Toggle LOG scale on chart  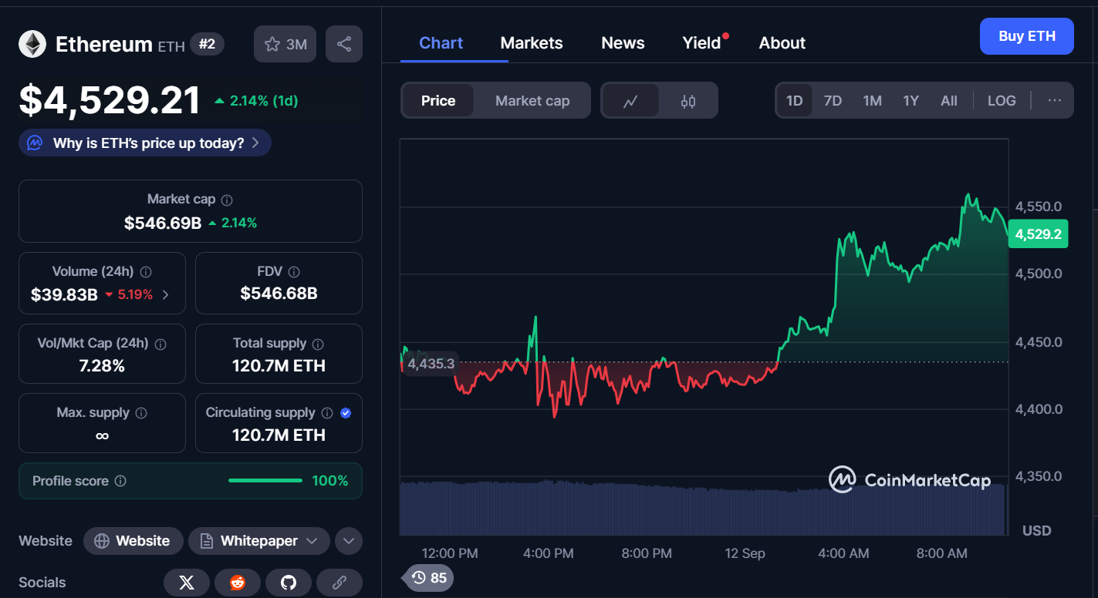[1002, 101]
